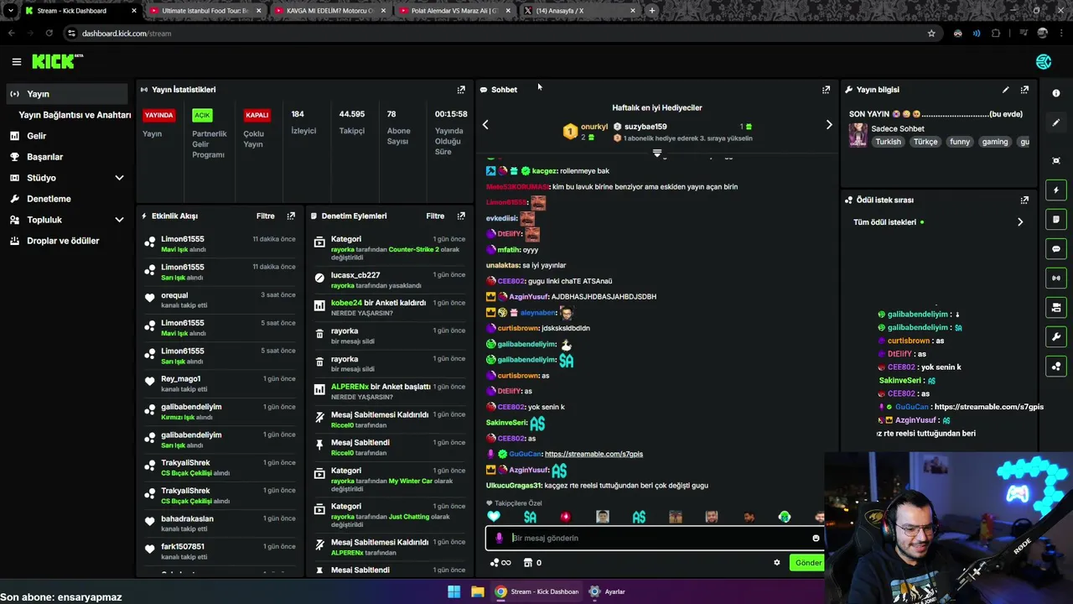
Task: Open Filtre in Denetim Eylemleri panel
Action: pos(435,216)
